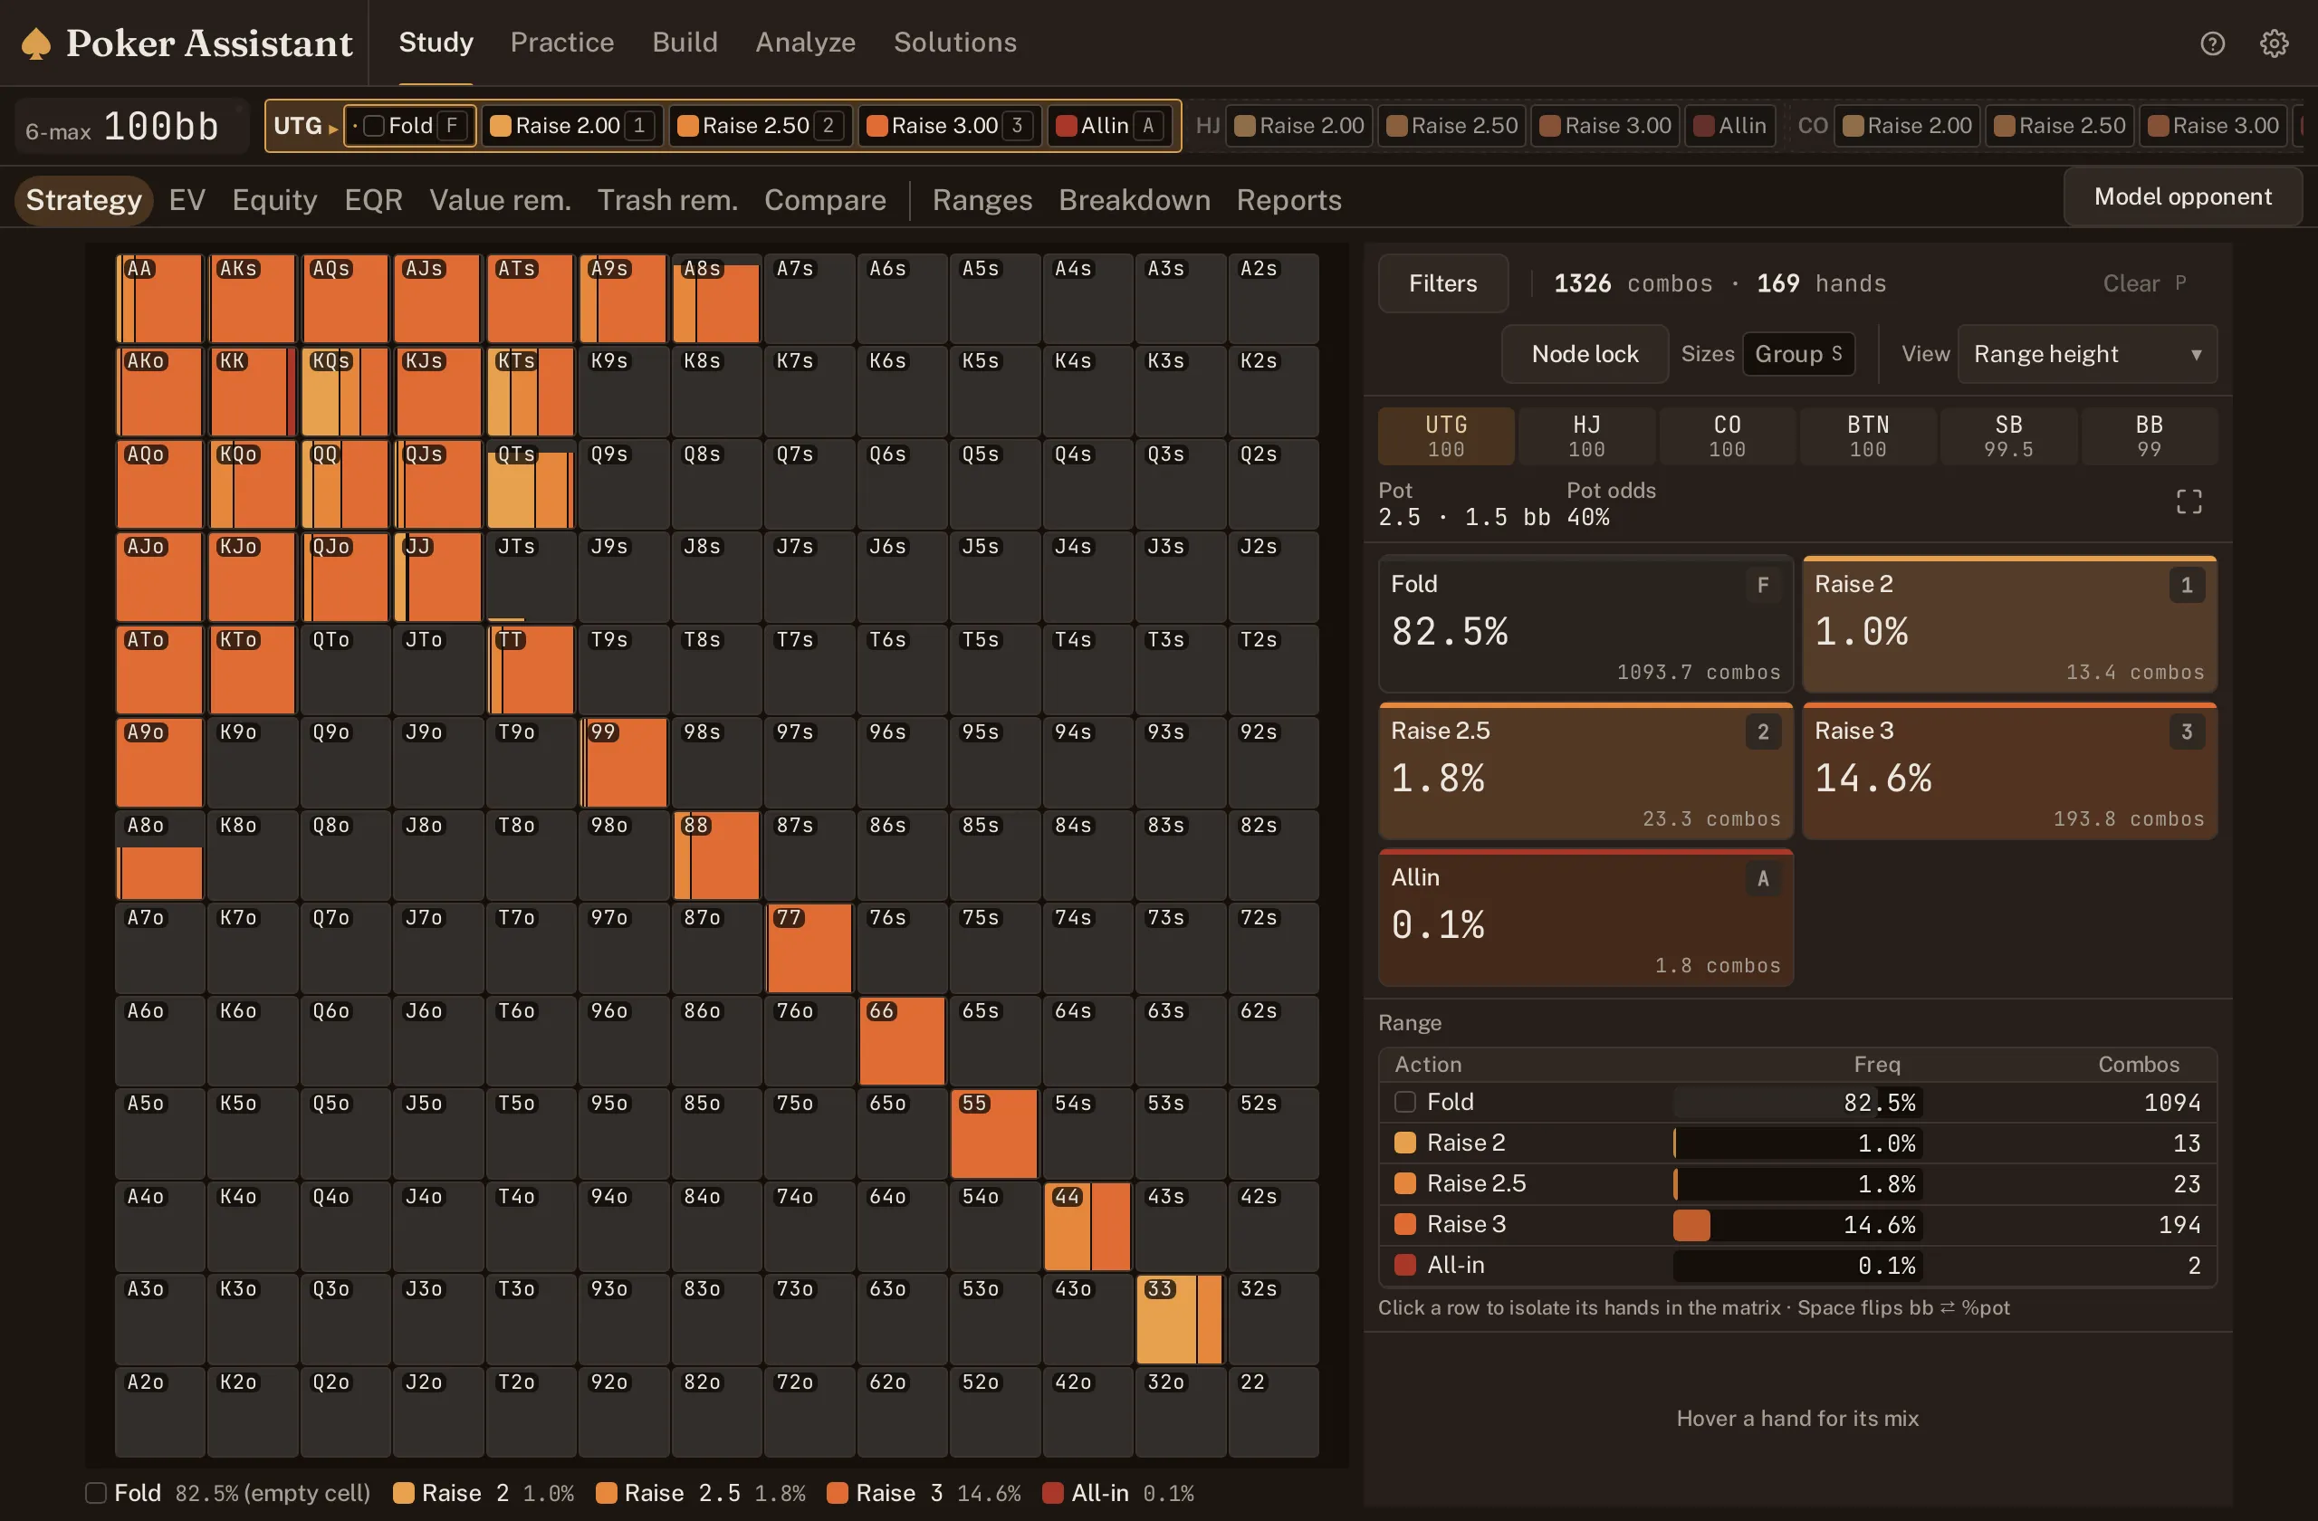Click Raise 2.5 swatch in Range table
2318x1521 pixels.
click(1404, 1183)
